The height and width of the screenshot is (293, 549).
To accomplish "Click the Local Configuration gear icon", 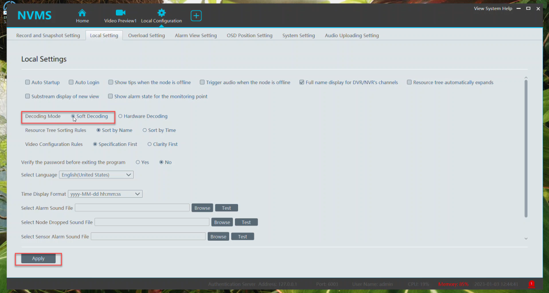I will [x=162, y=13].
